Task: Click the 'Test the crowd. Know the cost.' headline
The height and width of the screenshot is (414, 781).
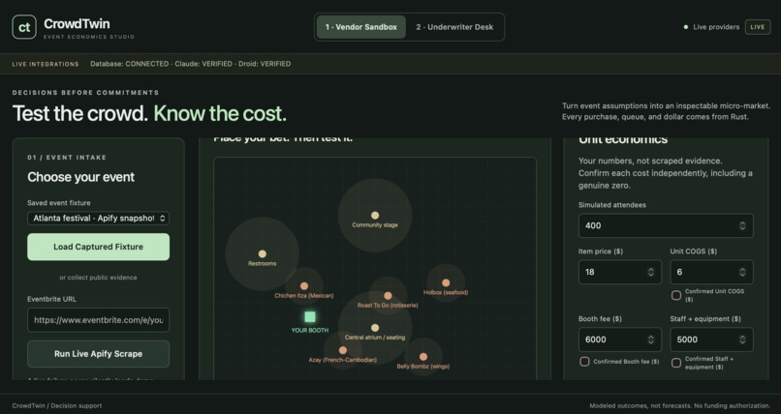Action: (x=149, y=114)
